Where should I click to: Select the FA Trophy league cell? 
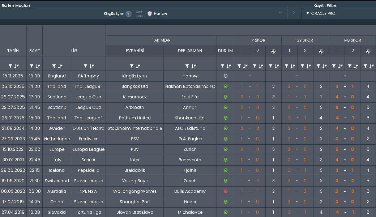(89, 76)
